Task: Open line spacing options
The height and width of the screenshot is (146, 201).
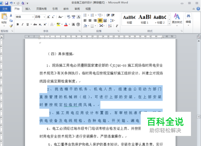Action: [112, 21]
